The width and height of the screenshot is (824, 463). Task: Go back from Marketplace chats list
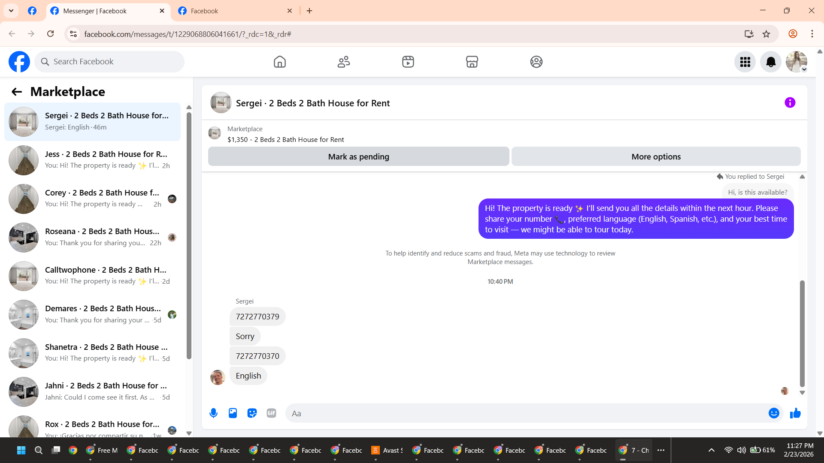click(16, 92)
